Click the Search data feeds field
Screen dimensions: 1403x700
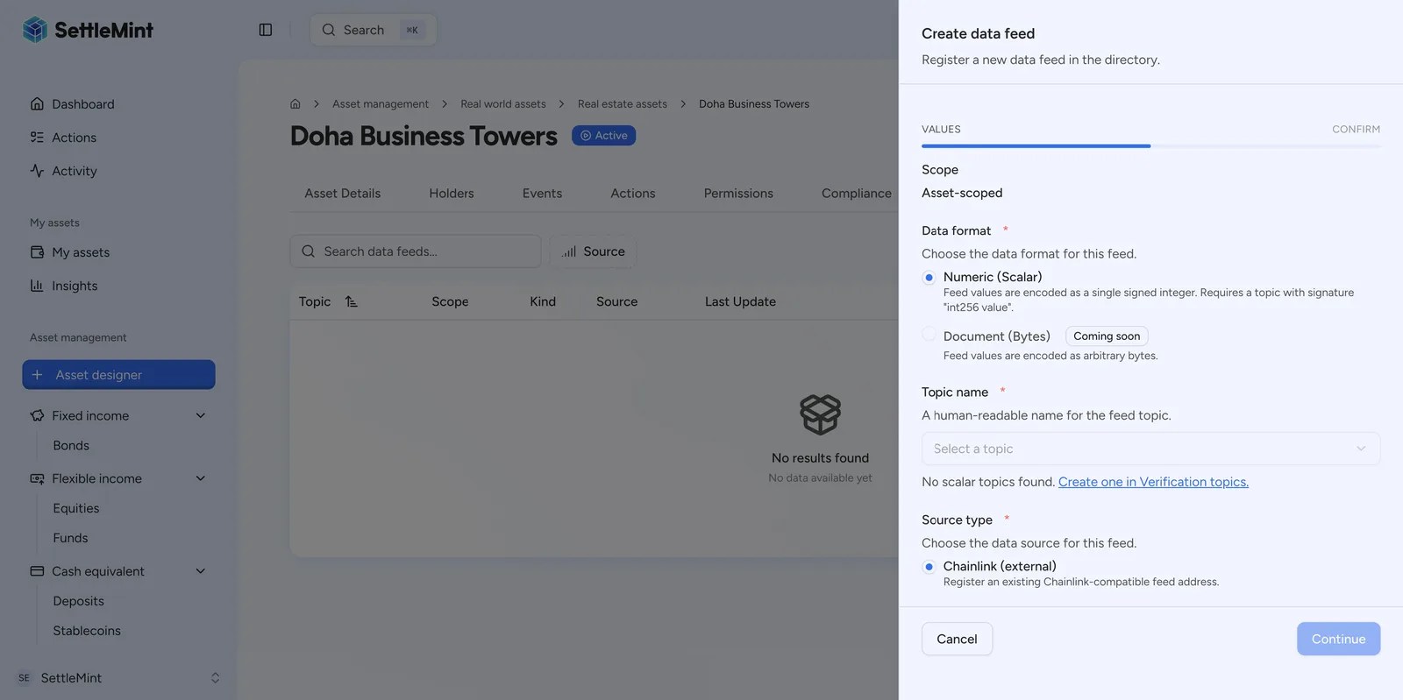click(x=416, y=251)
